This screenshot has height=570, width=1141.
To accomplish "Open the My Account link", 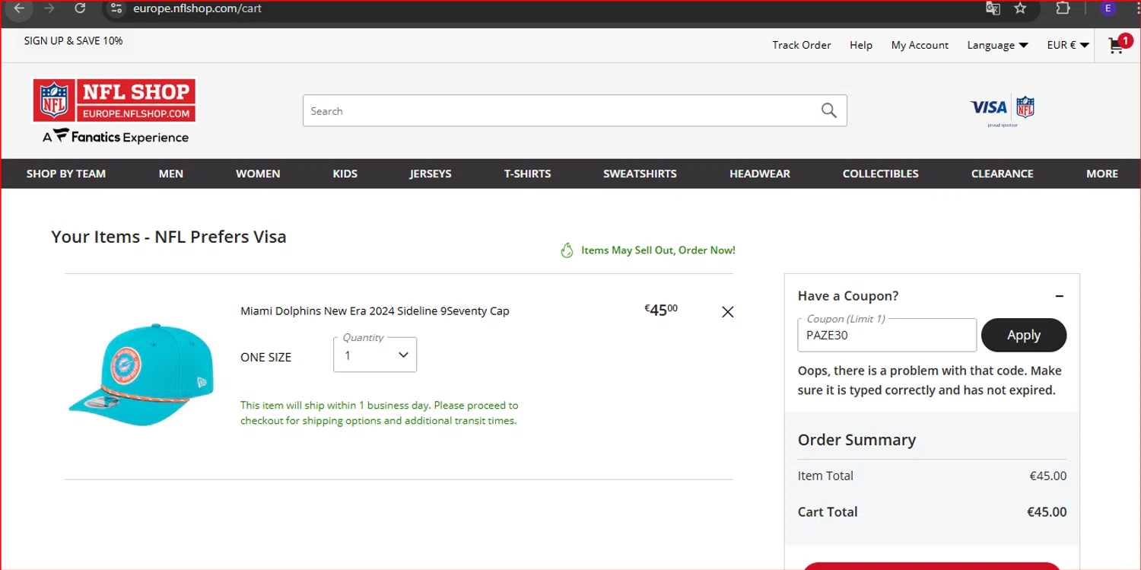I will (x=920, y=46).
